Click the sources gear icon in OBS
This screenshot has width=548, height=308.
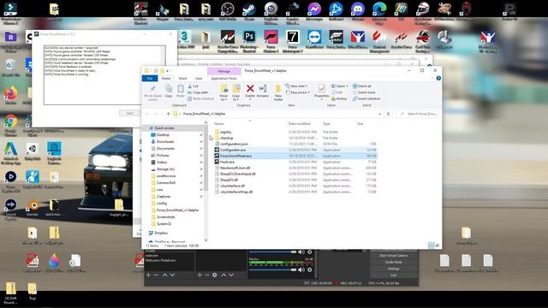pyautogui.click(x=215, y=275)
